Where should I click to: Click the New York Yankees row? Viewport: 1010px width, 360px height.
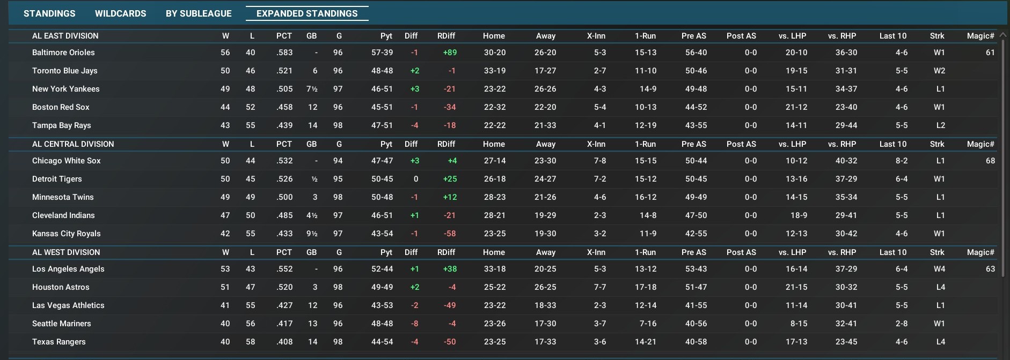[x=65, y=89]
